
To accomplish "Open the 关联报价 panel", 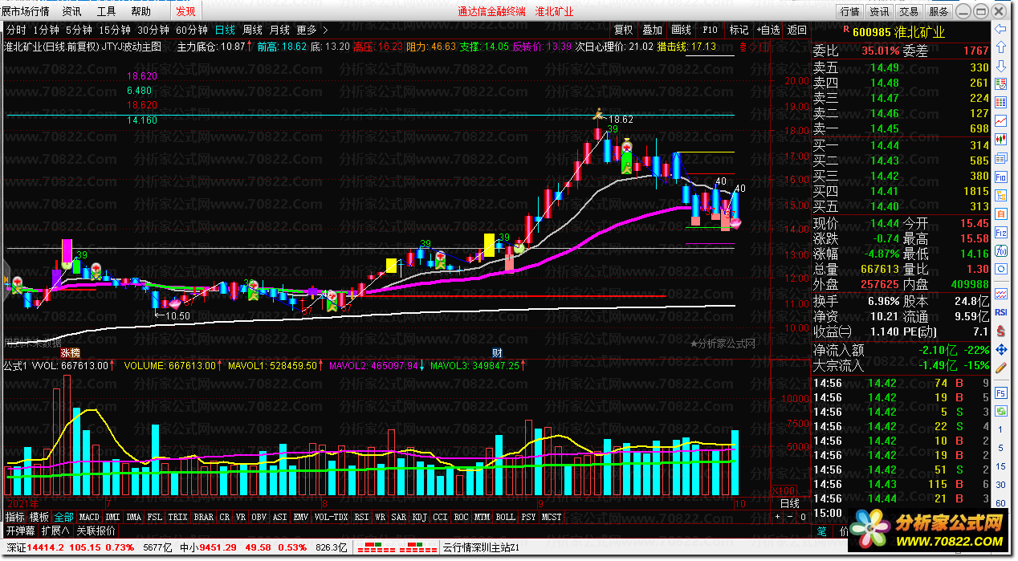I will 96,531.
